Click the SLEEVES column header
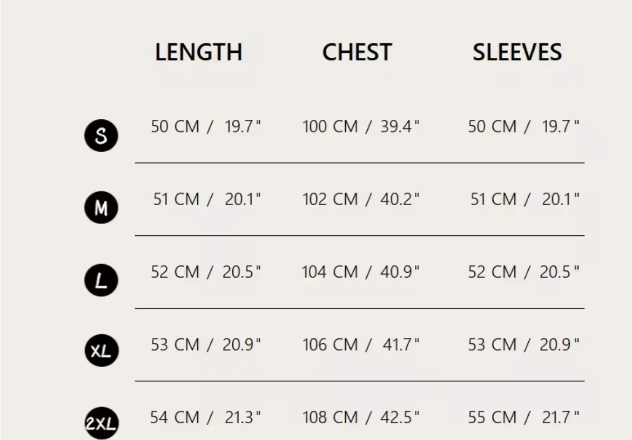This screenshot has height=440, width=632. click(517, 52)
